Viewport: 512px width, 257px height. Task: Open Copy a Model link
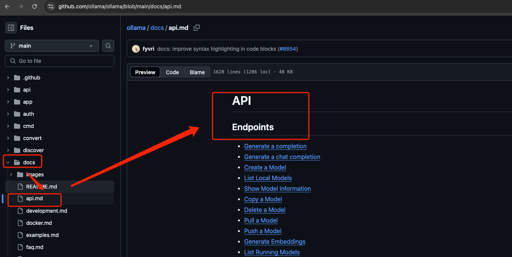click(263, 199)
